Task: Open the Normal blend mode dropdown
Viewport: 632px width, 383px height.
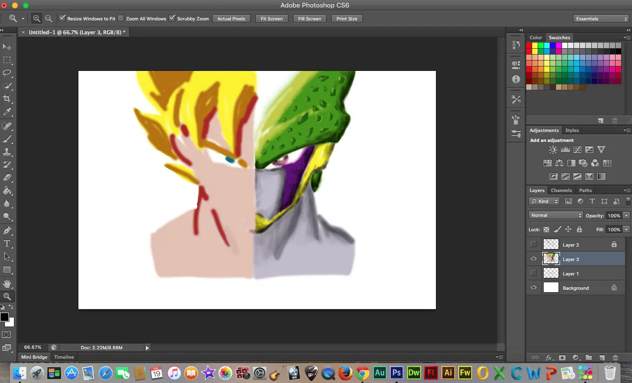Action: click(x=556, y=215)
